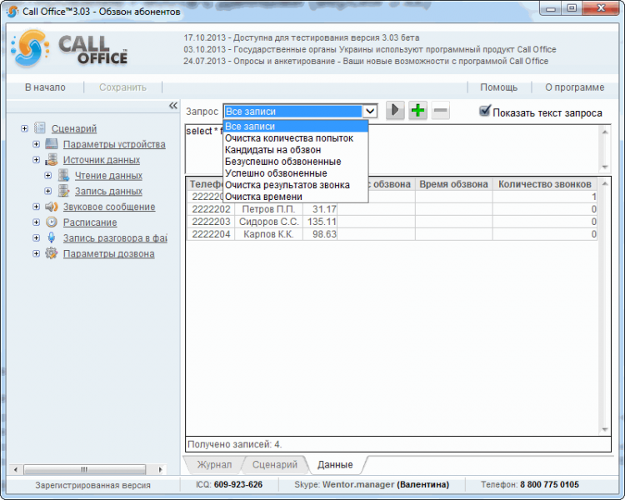Expand the Звуковое сообщение node
Screen dimensions: 625x500
[37, 207]
